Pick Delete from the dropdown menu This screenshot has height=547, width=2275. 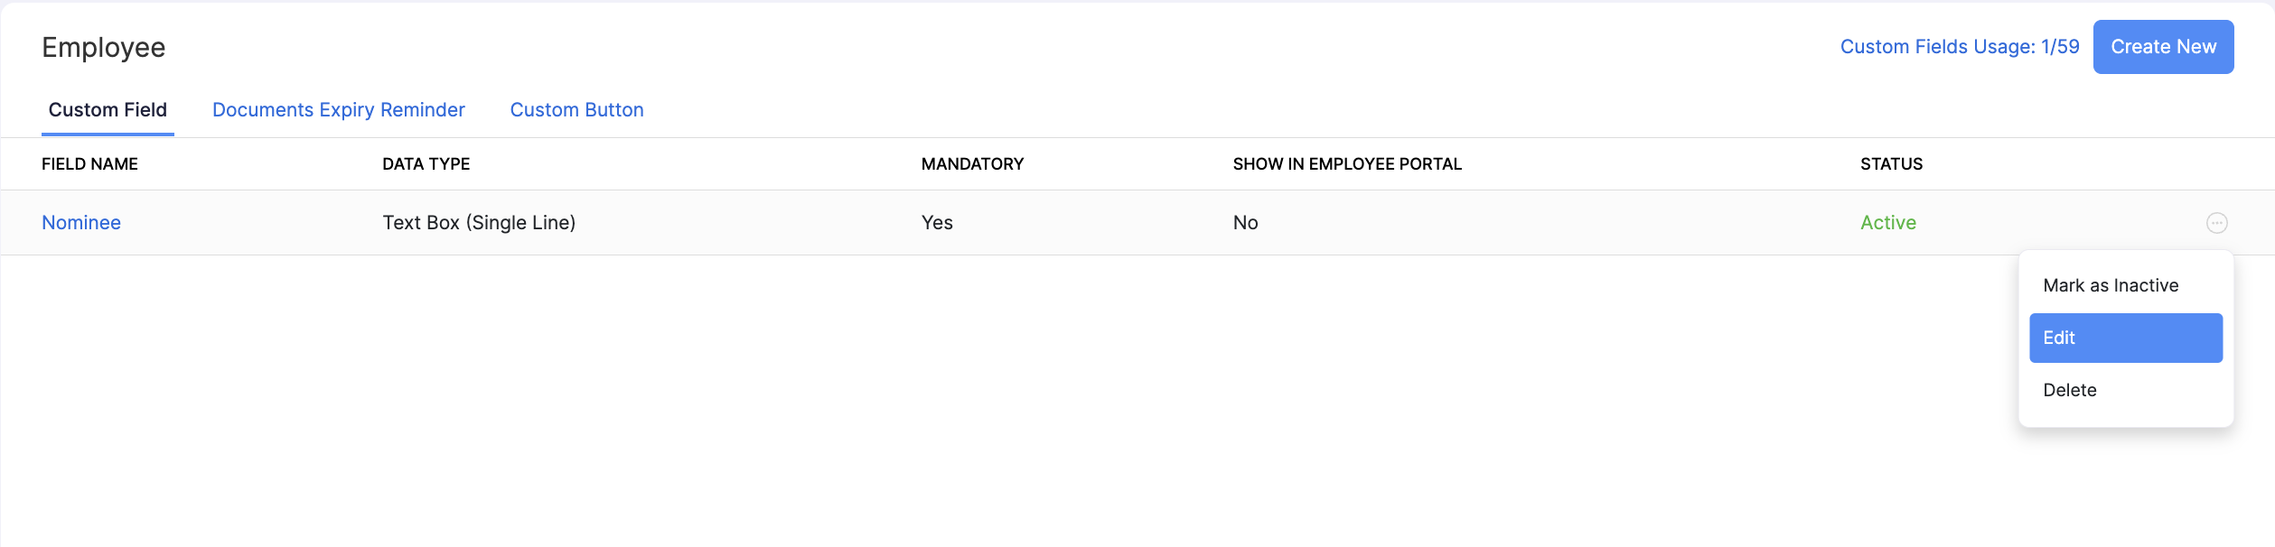point(2070,391)
